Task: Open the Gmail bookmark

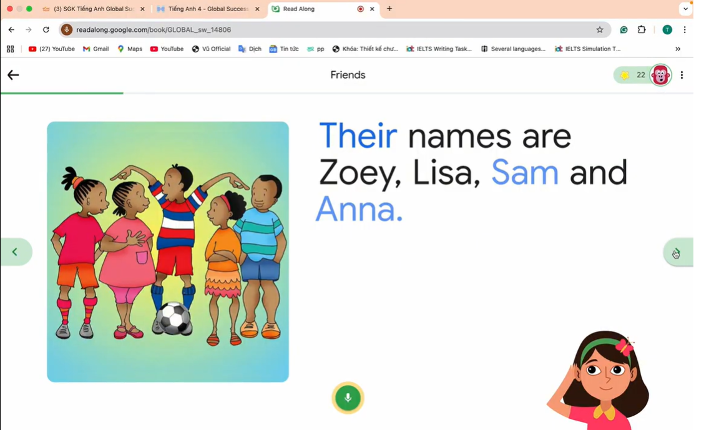Action: (96, 49)
